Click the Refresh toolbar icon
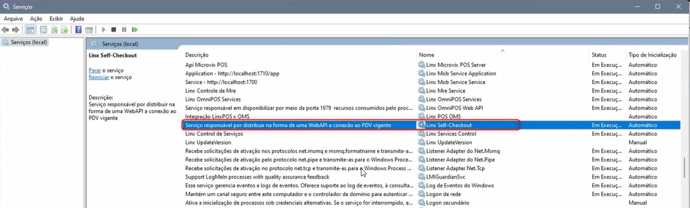Image resolution: width=690 pixels, height=208 pixels. point(54,30)
